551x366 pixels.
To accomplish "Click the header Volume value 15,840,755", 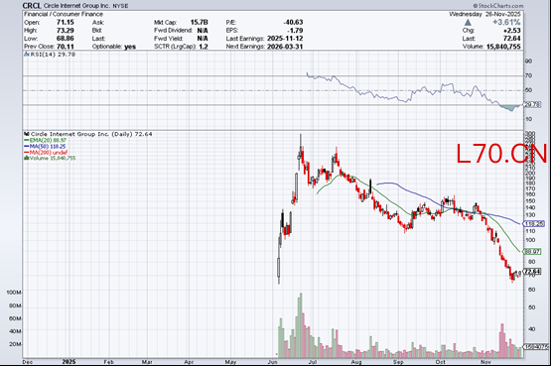I will [503, 47].
